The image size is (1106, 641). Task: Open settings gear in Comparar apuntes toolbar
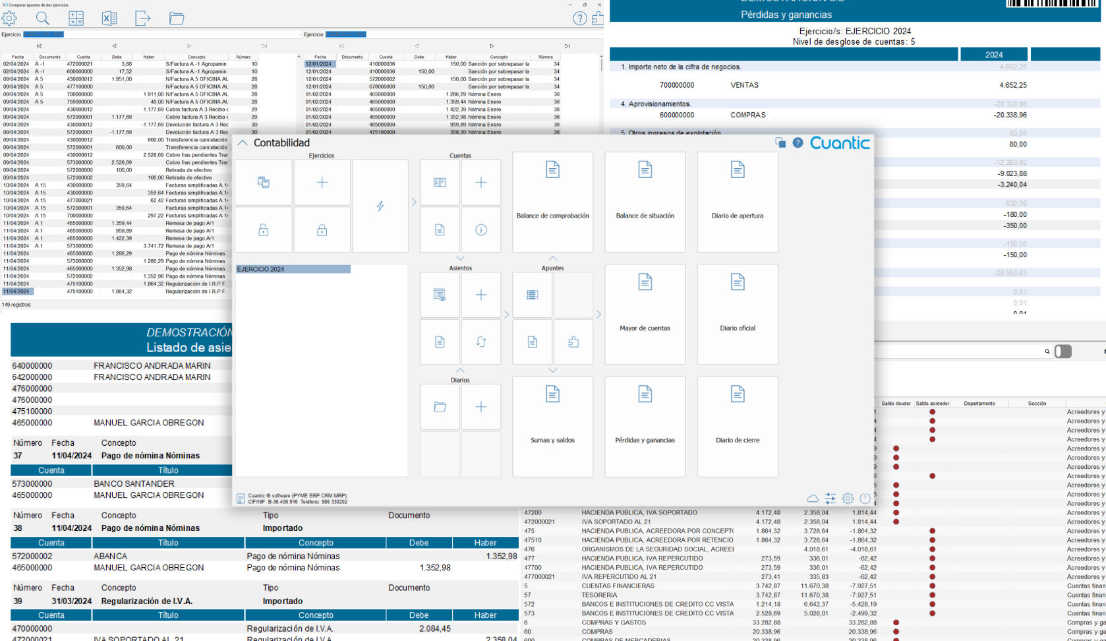click(x=9, y=18)
